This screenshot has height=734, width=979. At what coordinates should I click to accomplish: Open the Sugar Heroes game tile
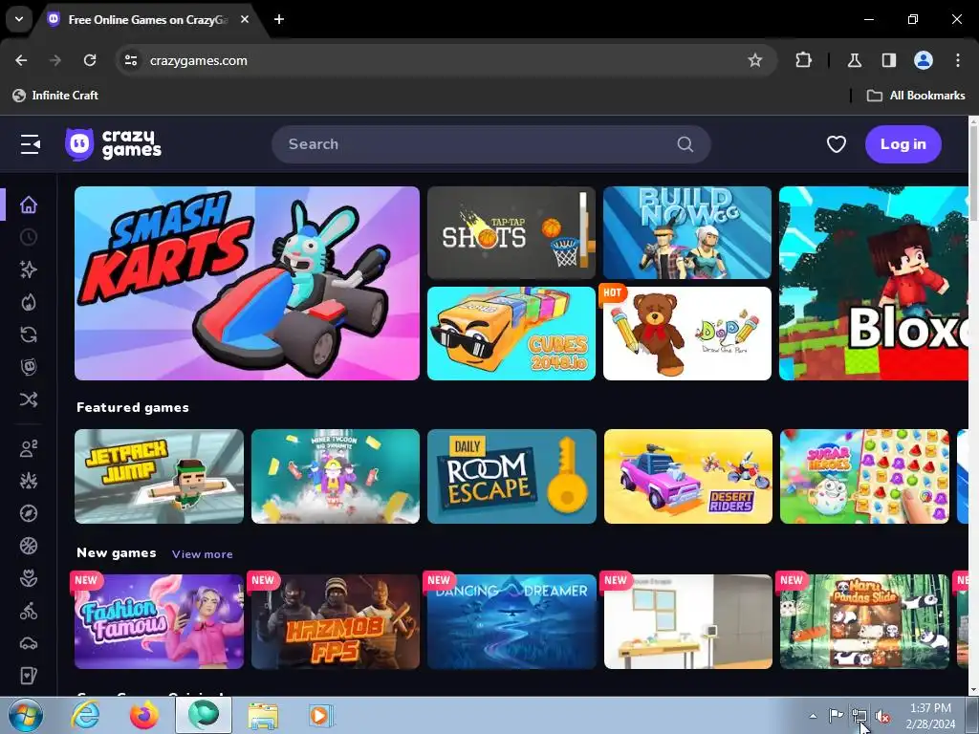864,476
